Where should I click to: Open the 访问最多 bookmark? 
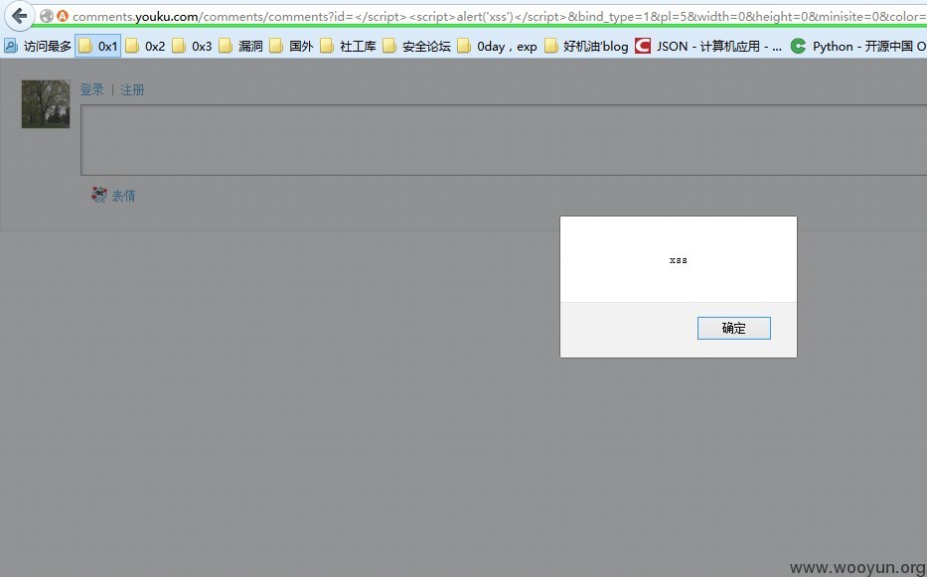pyautogui.click(x=37, y=46)
